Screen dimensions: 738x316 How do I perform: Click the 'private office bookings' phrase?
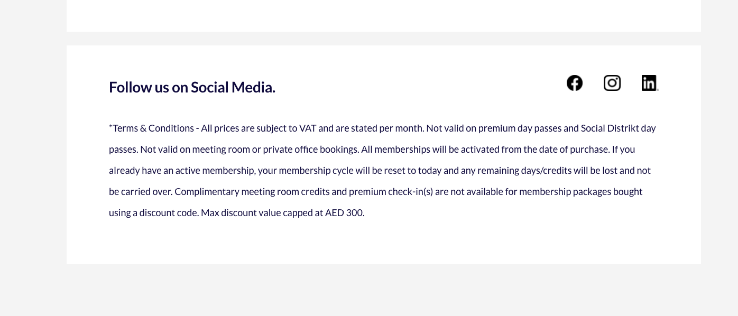pos(311,150)
